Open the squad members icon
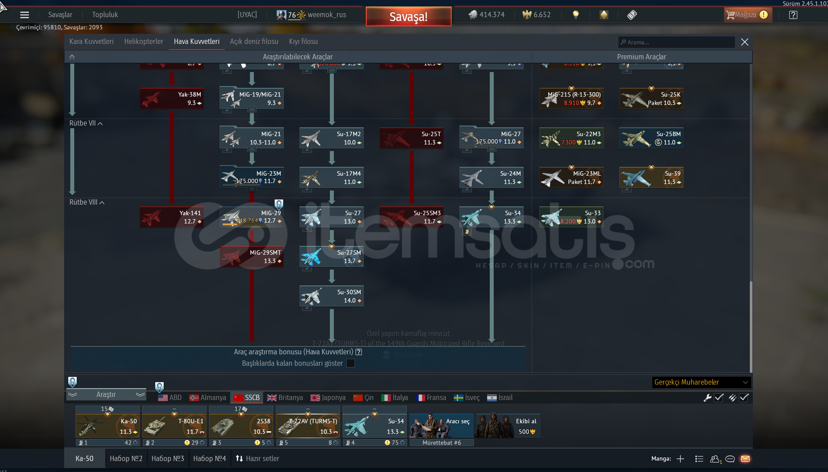 [716, 459]
